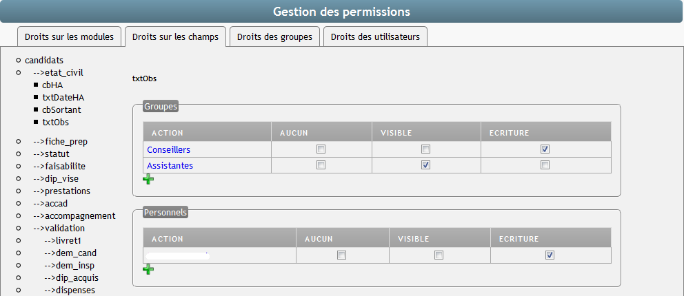
Task: Switch to Droits sur les modules tab
Action: click(70, 36)
